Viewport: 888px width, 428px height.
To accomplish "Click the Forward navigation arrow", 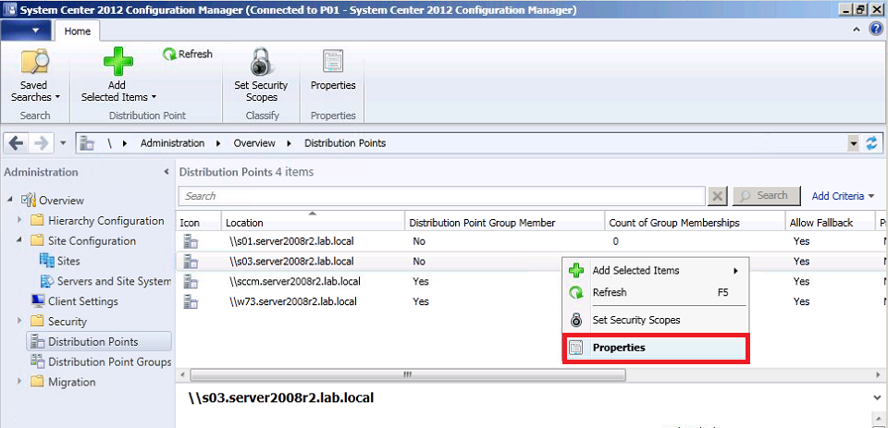I will pyautogui.click(x=42, y=143).
